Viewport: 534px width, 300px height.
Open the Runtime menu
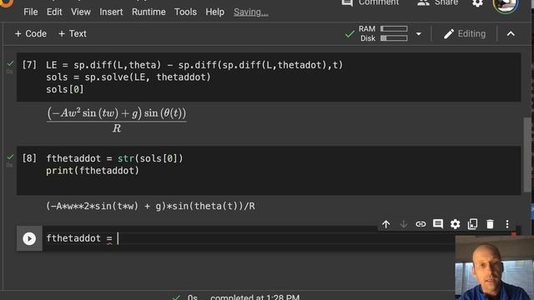tap(149, 12)
